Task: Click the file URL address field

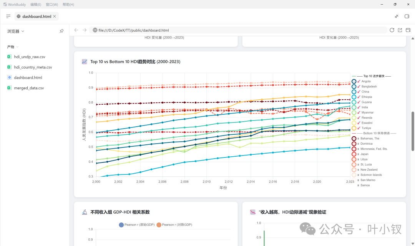Action: pos(238,30)
